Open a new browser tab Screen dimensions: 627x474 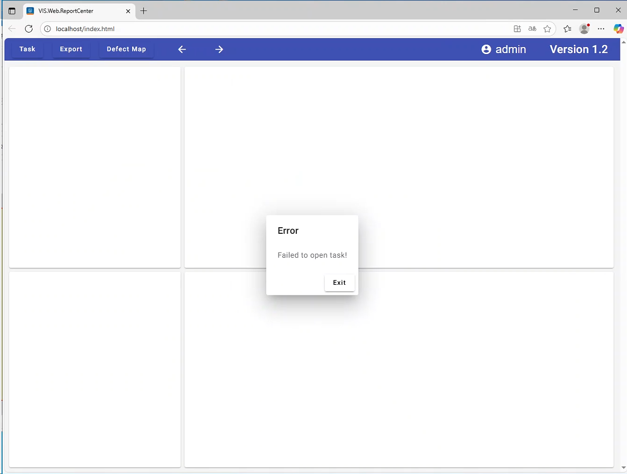144,11
